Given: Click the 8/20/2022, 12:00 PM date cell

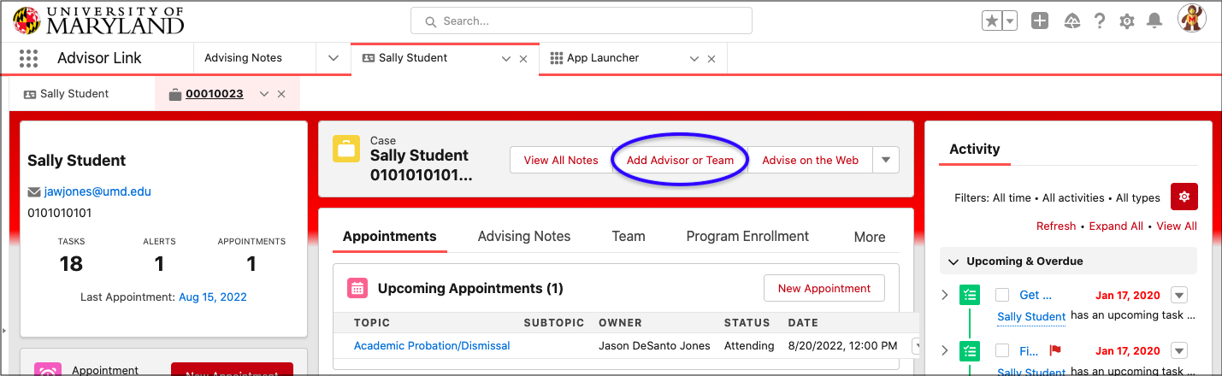Looking at the screenshot, I should point(842,345).
